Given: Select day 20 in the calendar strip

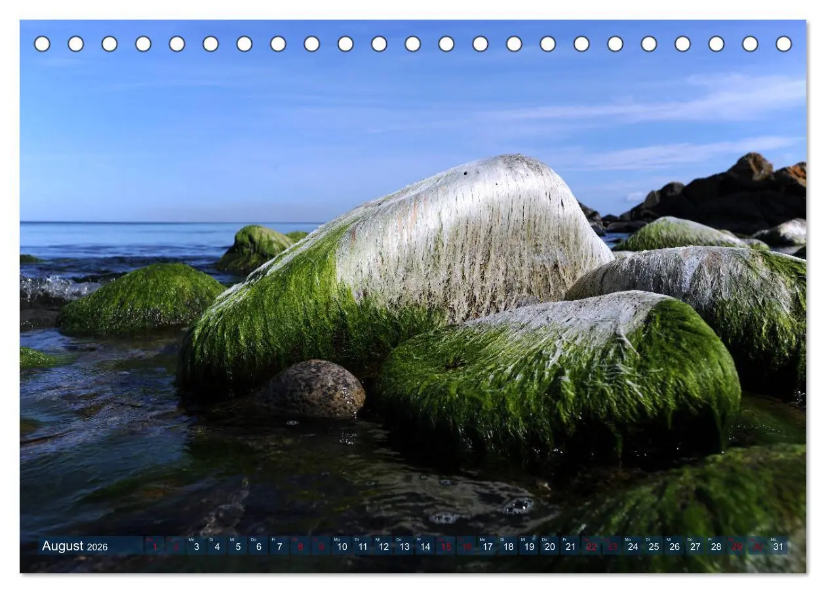Looking at the screenshot, I should 550,546.
